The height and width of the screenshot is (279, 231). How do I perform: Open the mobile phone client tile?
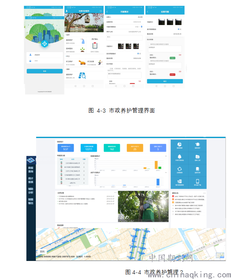197,183
